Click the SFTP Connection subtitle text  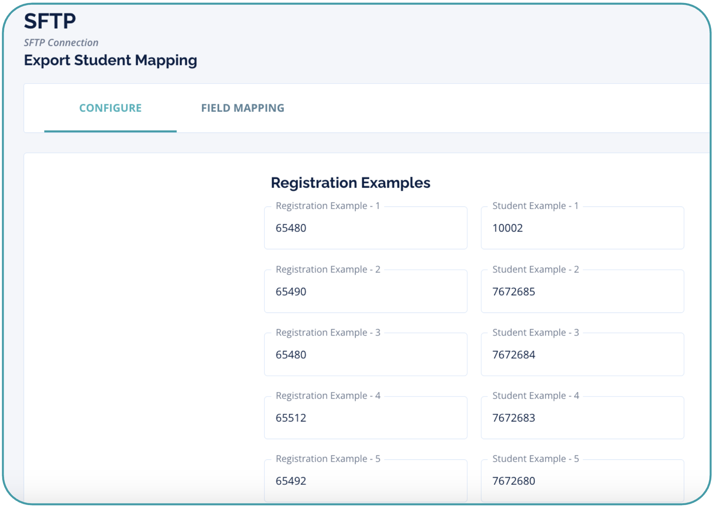pos(61,43)
